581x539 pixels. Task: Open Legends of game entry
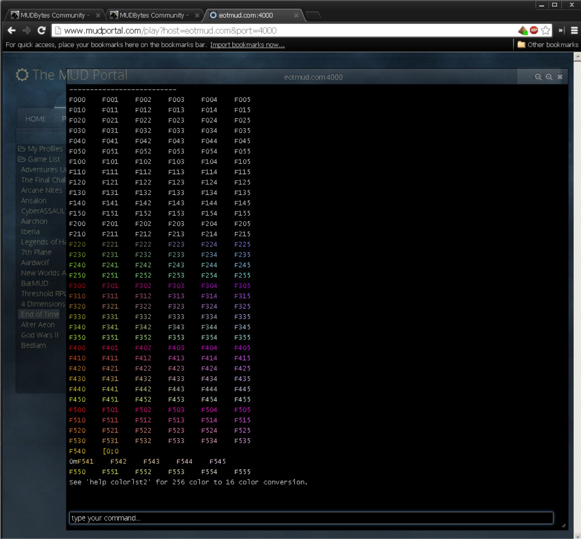(x=43, y=242)
